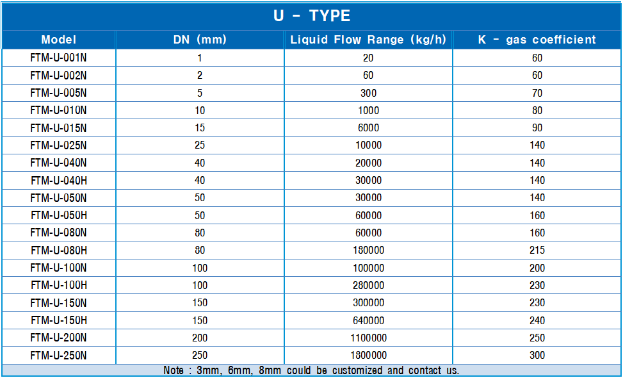Select liquid flow value 20000
This screenshot has height=378, width=623.
(x=368, y=163)
